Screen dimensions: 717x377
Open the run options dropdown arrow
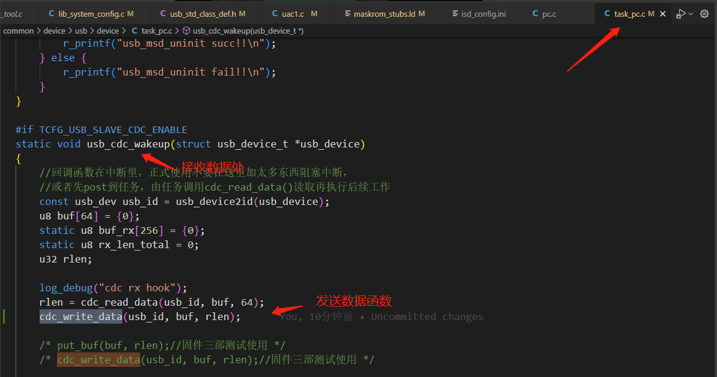(691, 14)
